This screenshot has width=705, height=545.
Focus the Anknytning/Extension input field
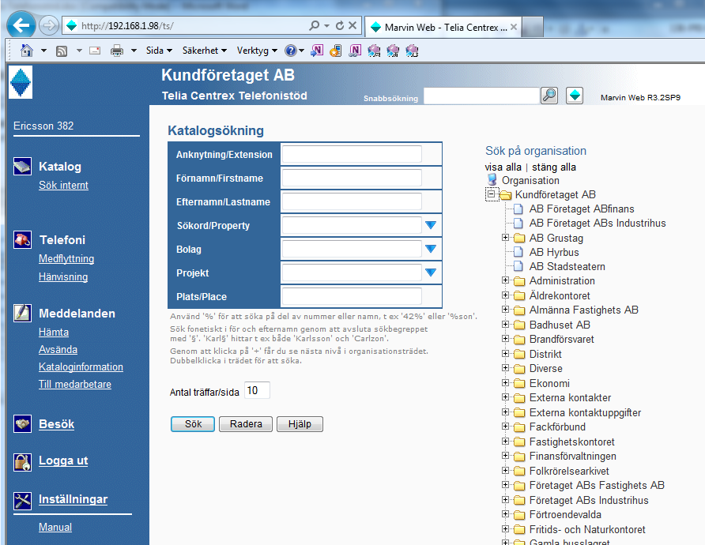(352, 154)
